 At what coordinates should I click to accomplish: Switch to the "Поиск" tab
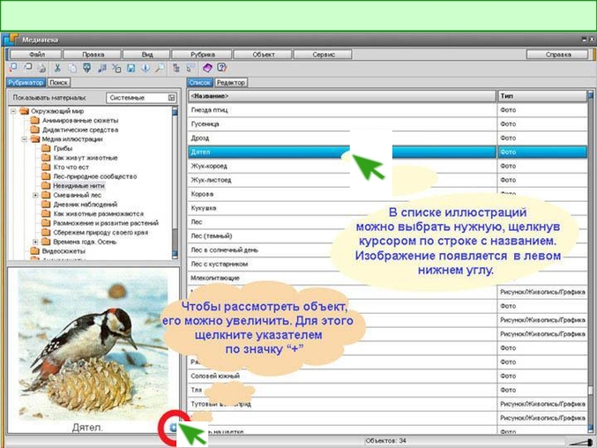click(x=59, y=83)
